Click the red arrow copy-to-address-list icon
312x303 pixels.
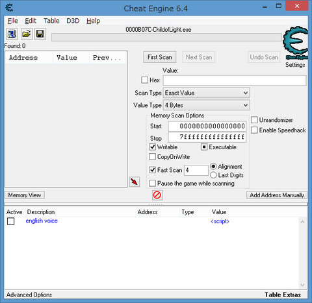[x=135, y=182]
